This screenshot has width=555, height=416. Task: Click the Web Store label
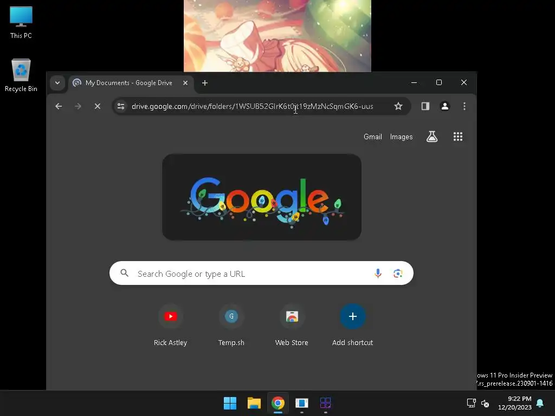pyautogui.click(x=292, y=342)
